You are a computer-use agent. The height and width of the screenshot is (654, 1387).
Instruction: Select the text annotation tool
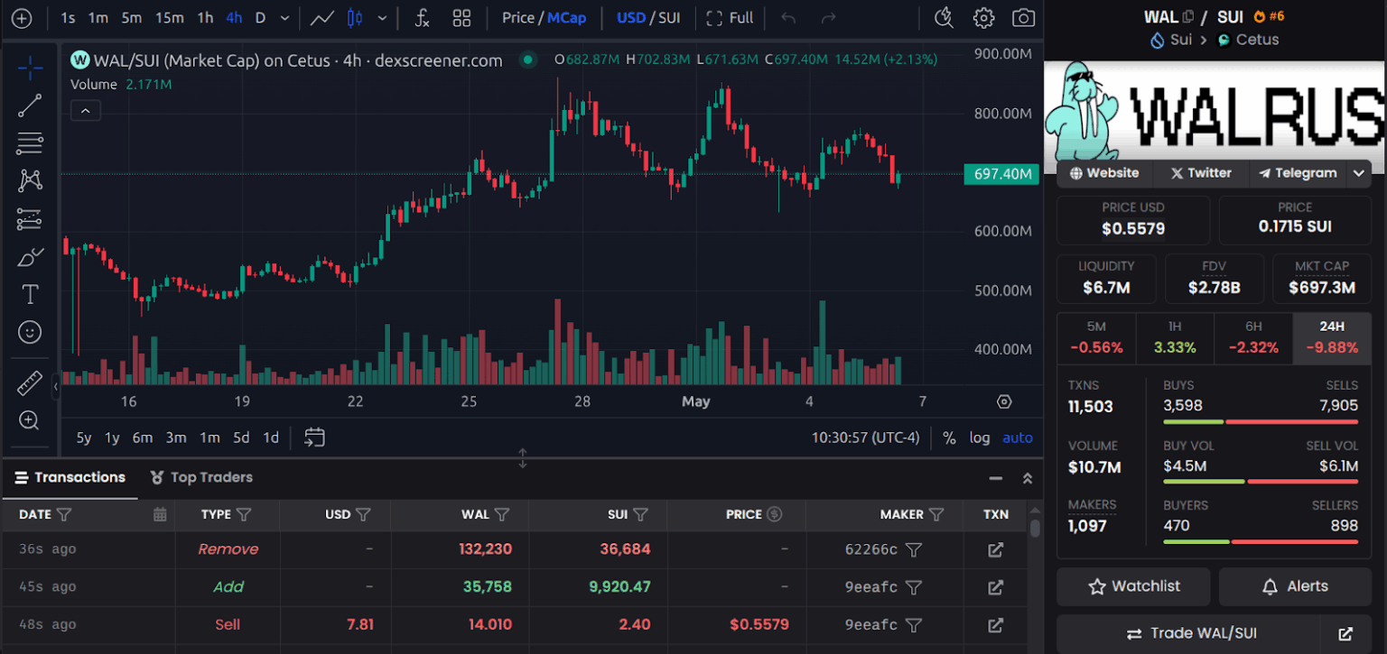pyautogui.click(x=30, y=293)
